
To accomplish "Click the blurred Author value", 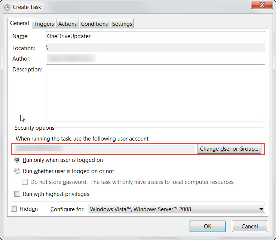I will click(72, 58).
